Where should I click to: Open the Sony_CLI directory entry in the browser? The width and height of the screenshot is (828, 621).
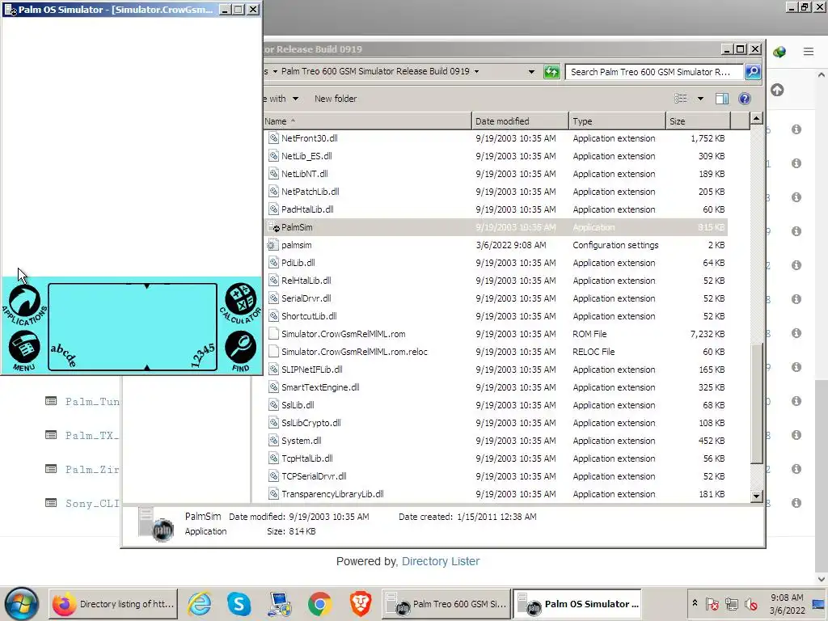pos(92,503)
